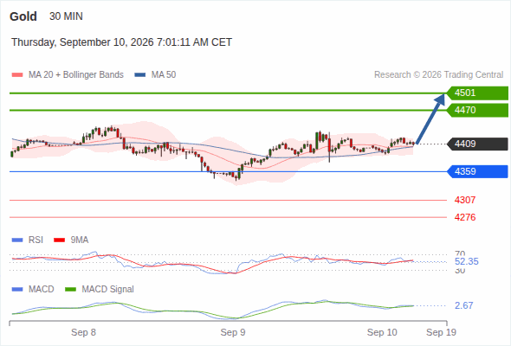Click the dark blue MA 50 legend swatch

(139, 75)
